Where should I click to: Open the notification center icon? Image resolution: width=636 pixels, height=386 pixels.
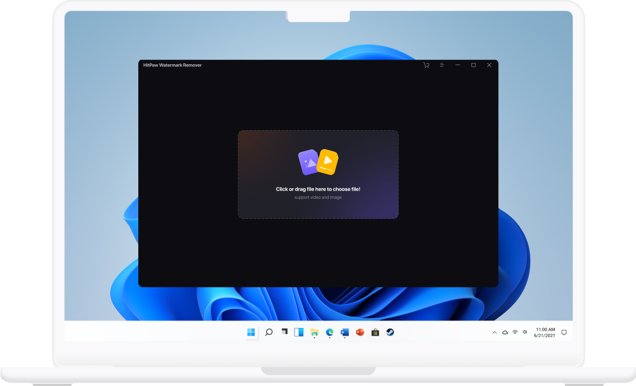tap(564, 332)
